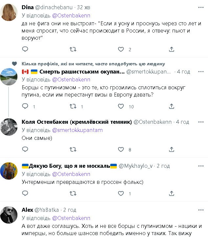Screen dimensions: 208x240
Task: View Alex's profile avatar
Action: pyautogui.click(x=9, y=215)
